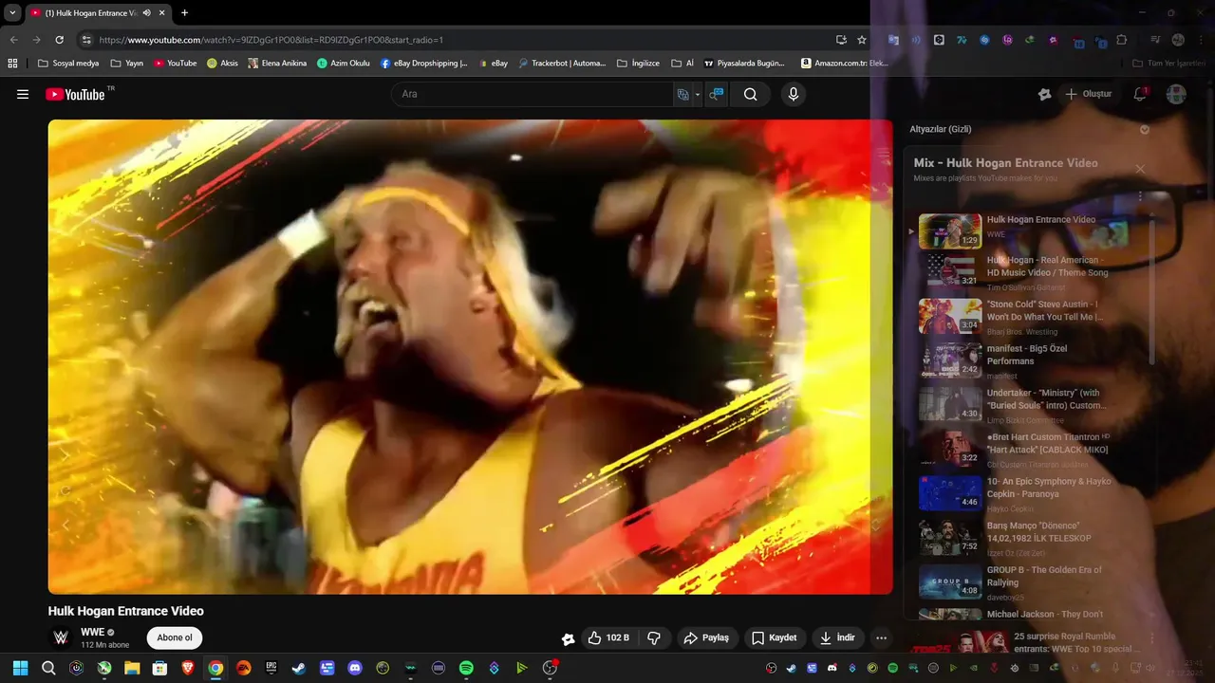
Task: Open the Windows Start menu
Action: pyautogui.click(x=20, y=668)
